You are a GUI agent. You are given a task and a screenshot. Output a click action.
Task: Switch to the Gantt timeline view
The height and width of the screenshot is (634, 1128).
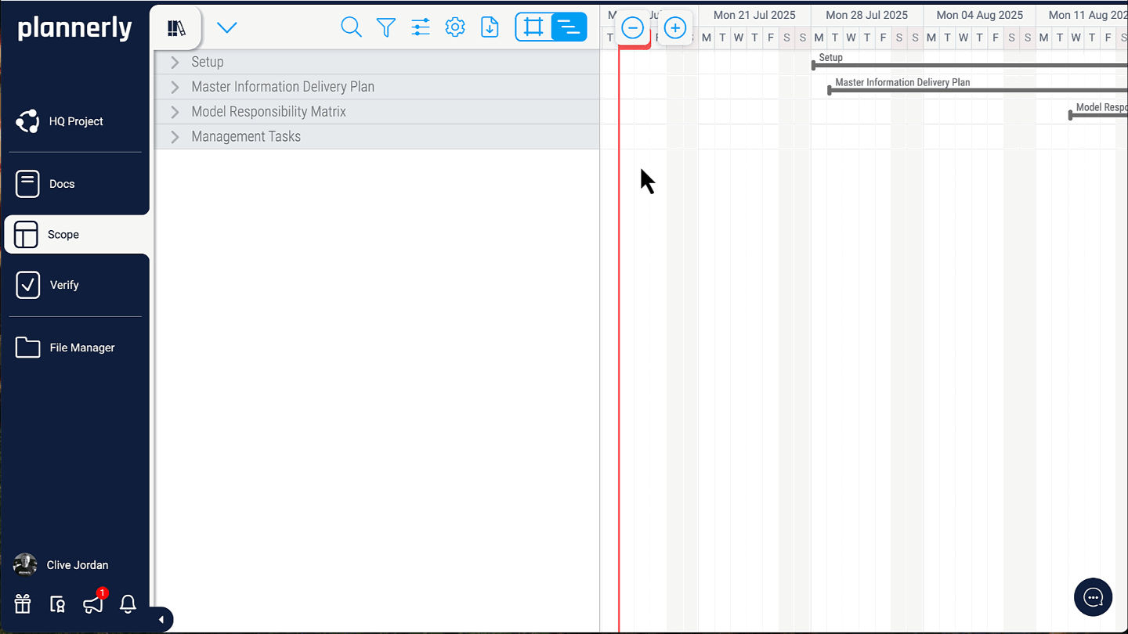pyautogui.click(x=569, y=27)
